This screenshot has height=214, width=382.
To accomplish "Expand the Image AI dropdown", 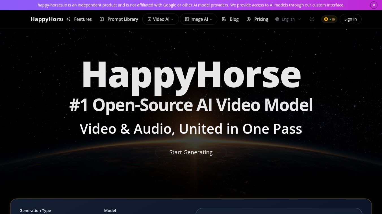I will coord(211,19).
